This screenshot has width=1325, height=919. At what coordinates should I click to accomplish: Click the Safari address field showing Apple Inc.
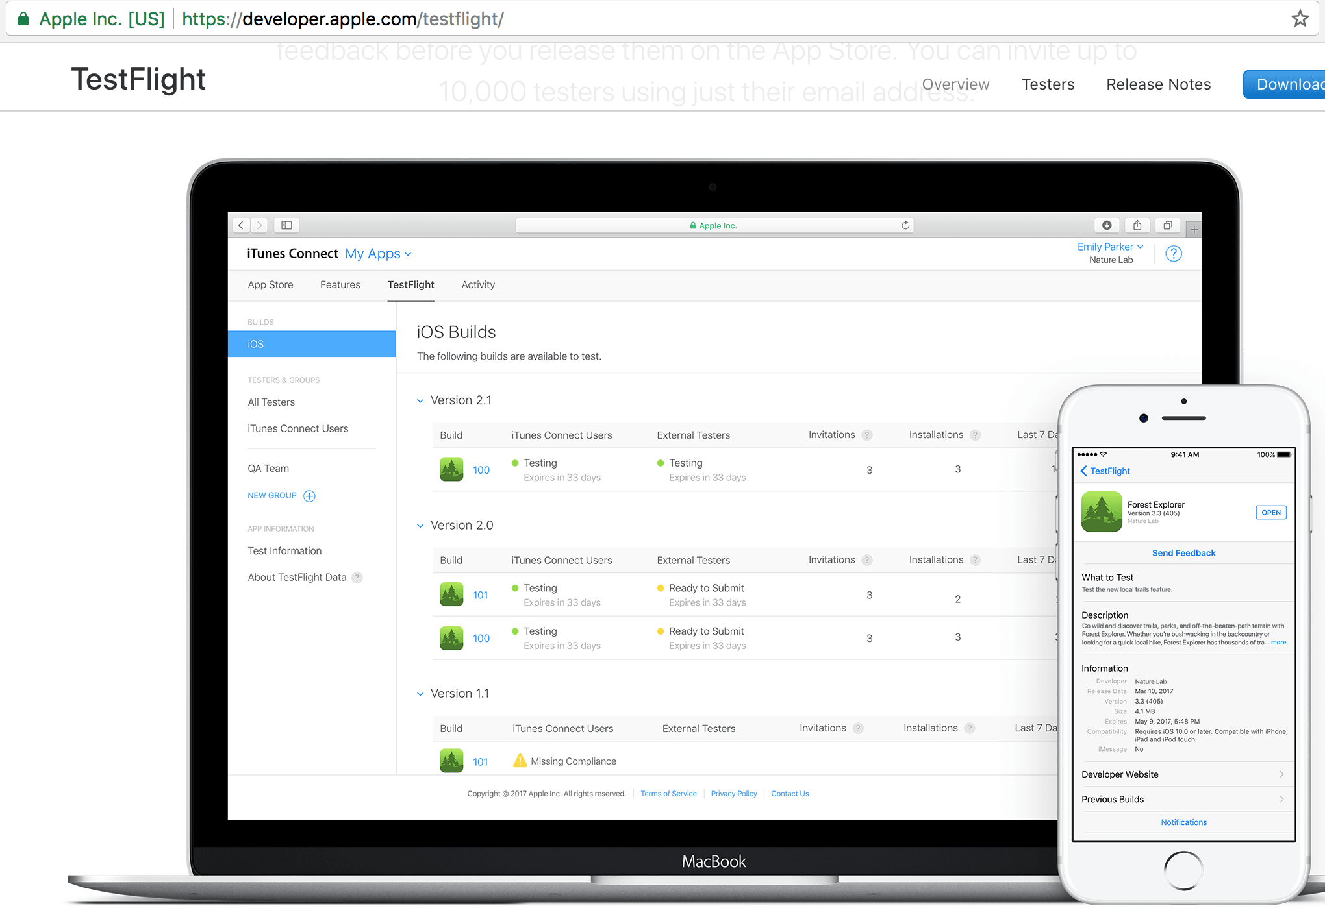coord(714,225)
